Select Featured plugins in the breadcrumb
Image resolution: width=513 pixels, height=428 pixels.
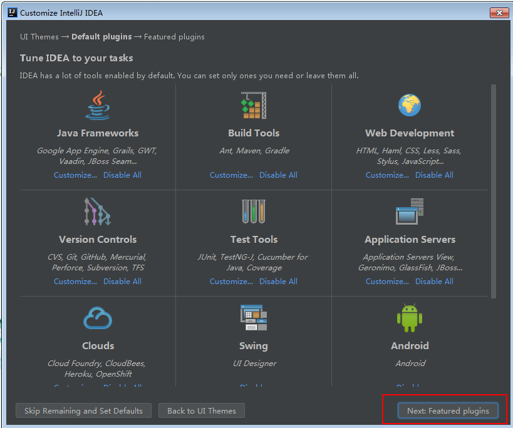174,36
